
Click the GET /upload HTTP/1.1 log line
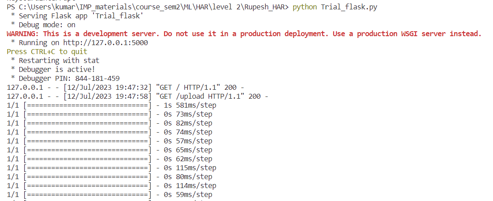click(x=137, y=96)
